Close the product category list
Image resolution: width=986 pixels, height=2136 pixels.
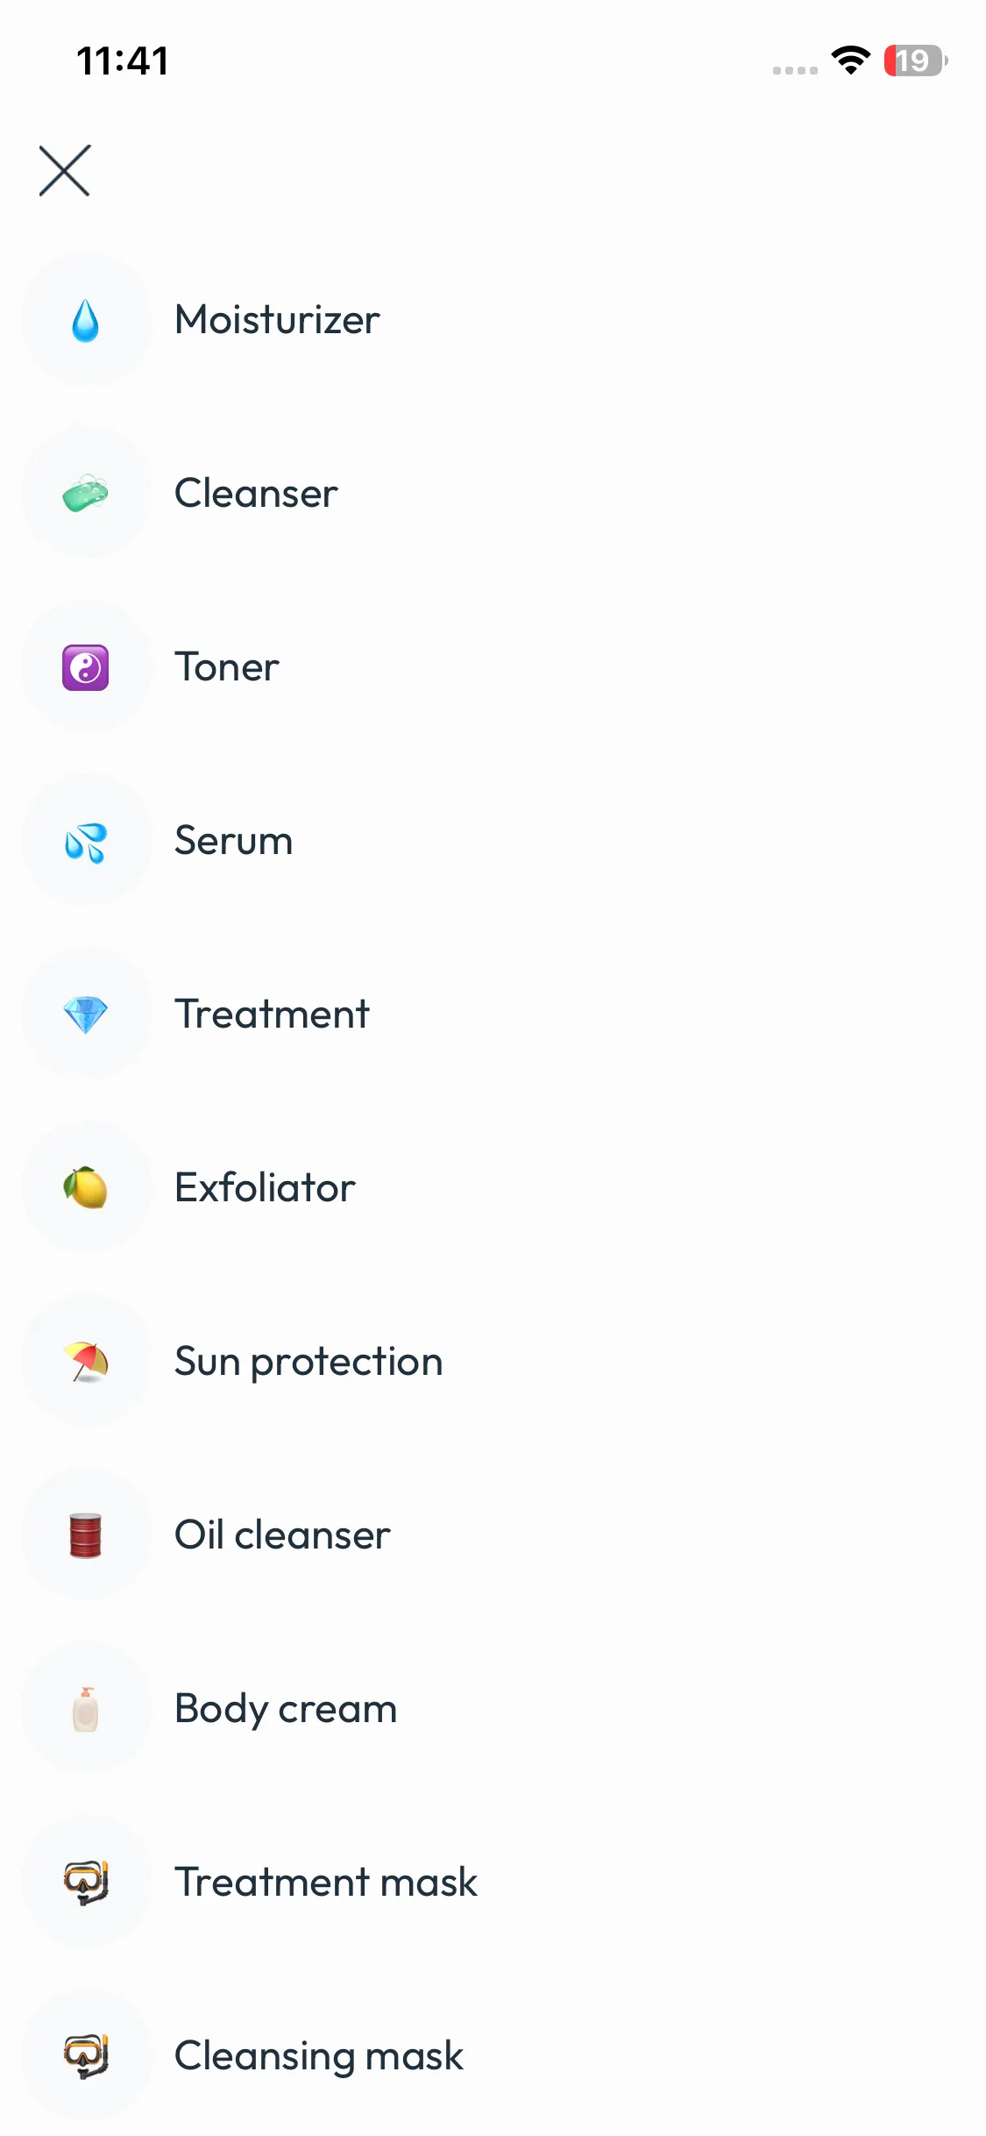pos(65,170)
